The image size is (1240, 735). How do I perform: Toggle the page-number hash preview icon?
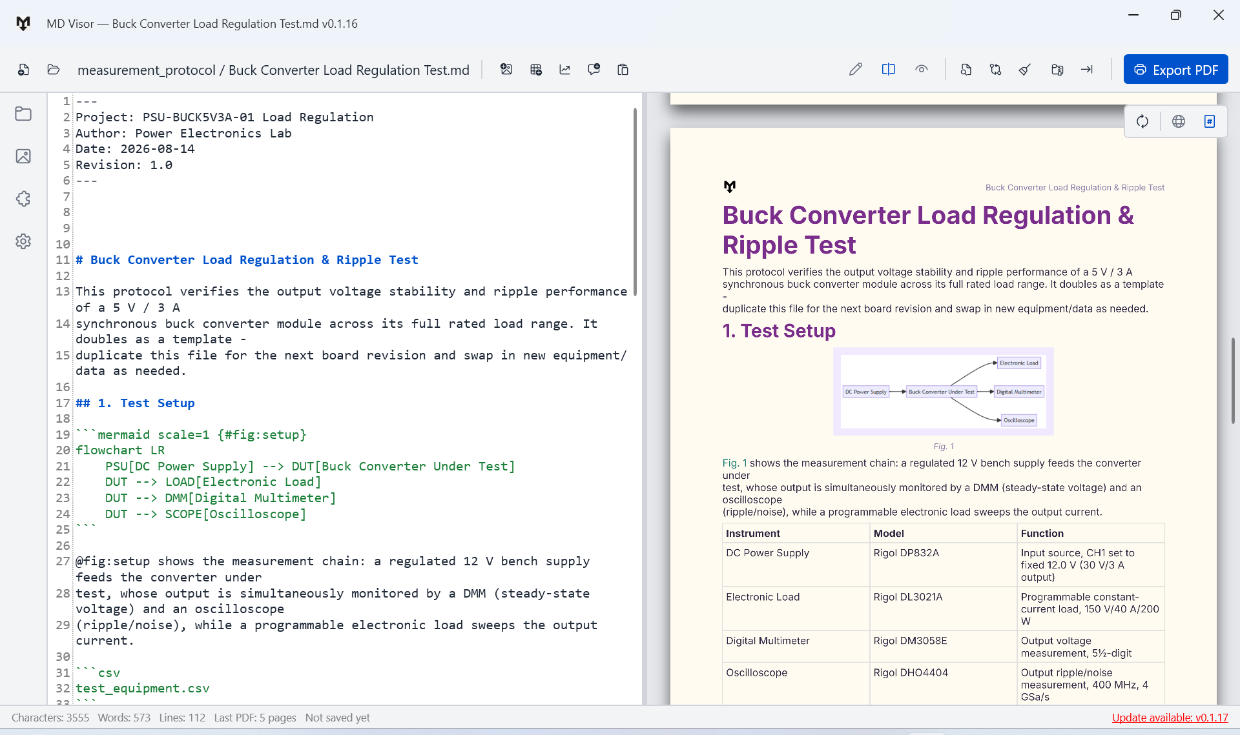pyautogui.click(x=1210, y=121)
